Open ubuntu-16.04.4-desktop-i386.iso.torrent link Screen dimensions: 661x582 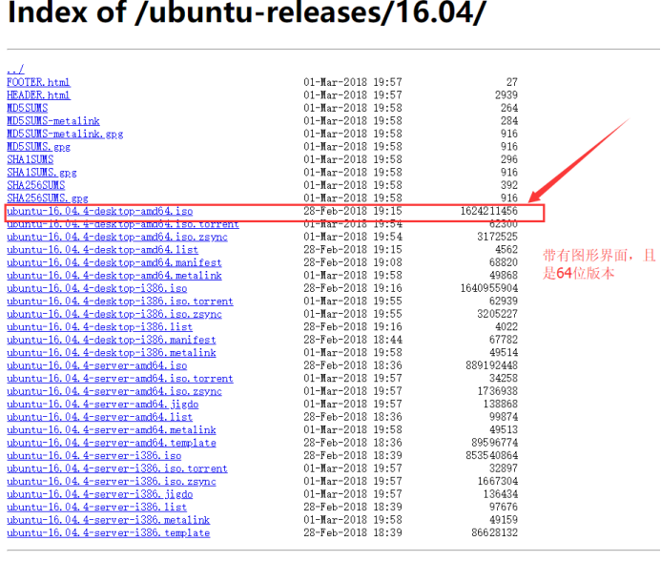click(x=120, y=301)
